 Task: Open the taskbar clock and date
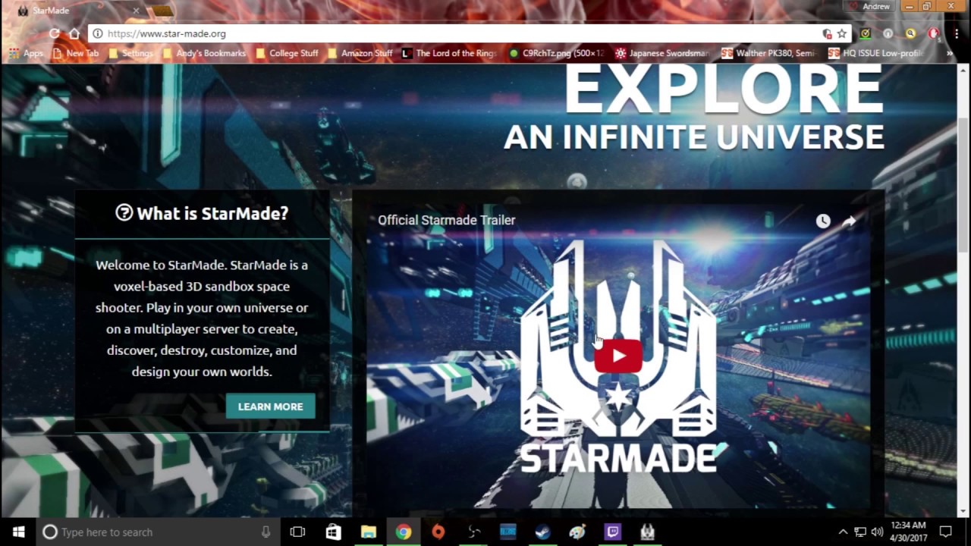pos(908,532)
